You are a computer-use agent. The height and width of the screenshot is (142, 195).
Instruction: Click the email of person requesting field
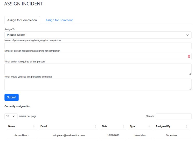click(98, 56)
